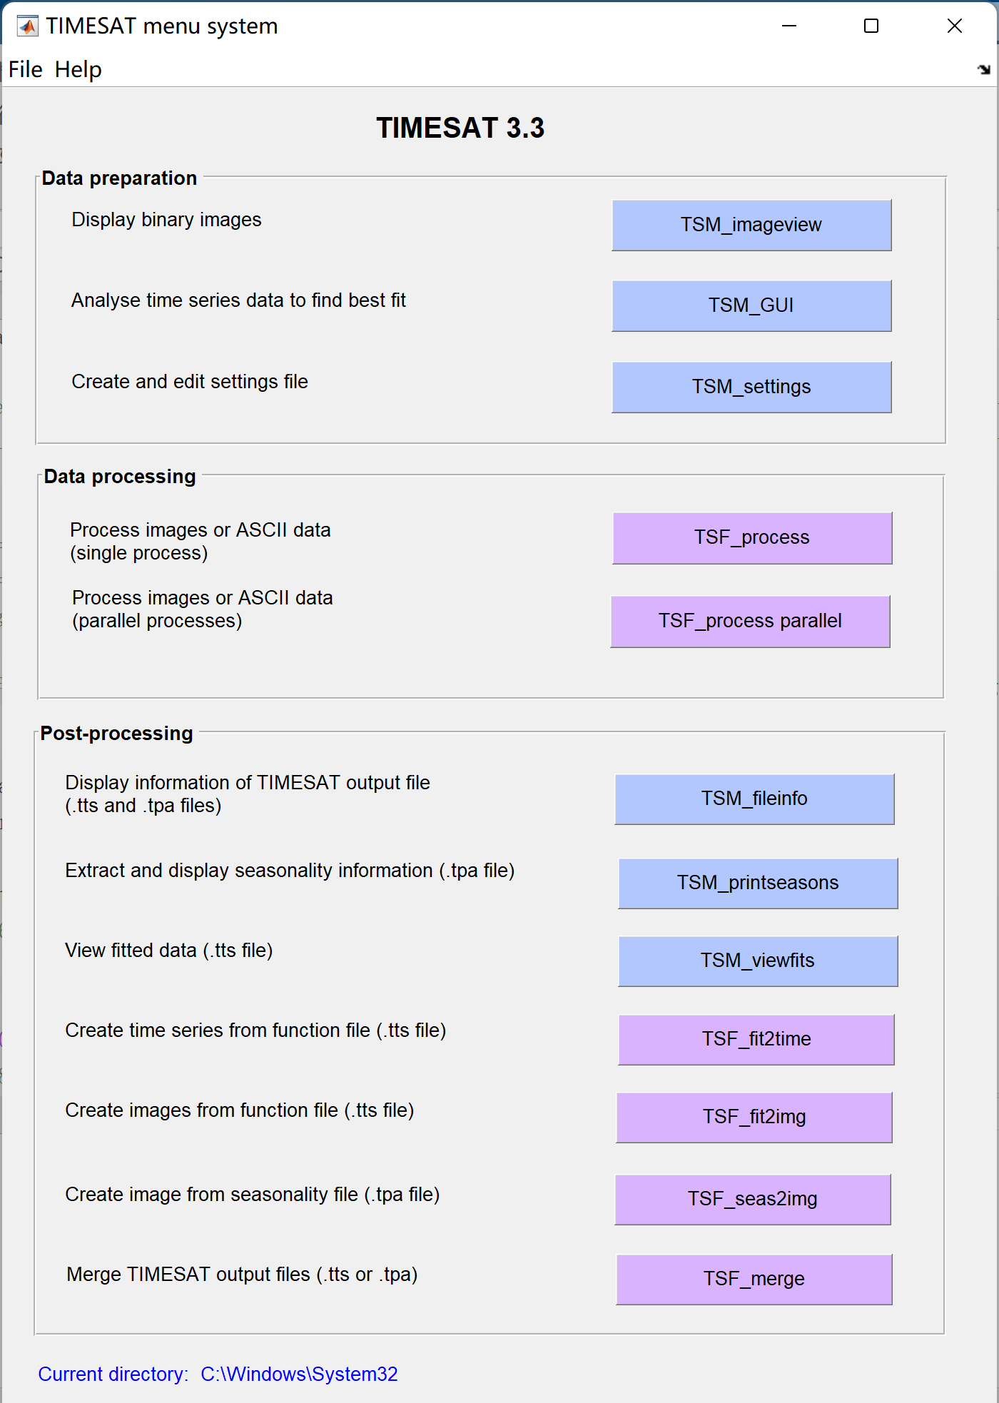Click the TSF_fit2time button
This screenshot has width=999, height=1403.
pos(756,1040)
